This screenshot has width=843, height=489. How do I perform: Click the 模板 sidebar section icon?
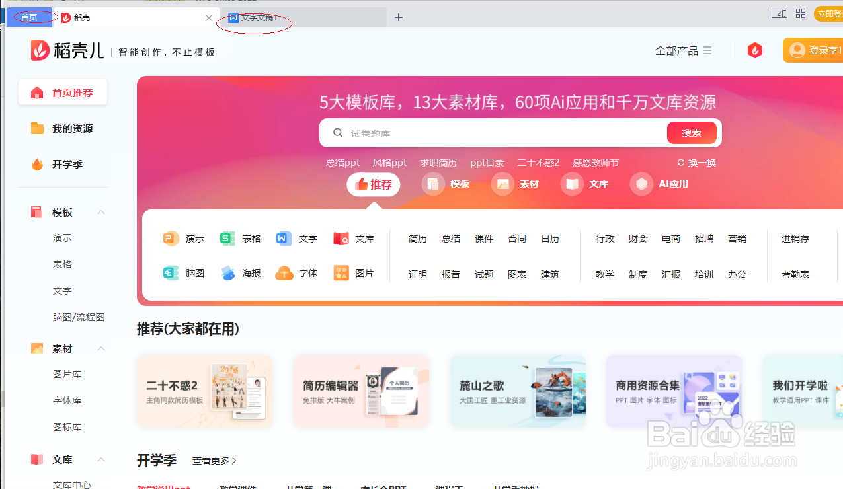(37, 212)
